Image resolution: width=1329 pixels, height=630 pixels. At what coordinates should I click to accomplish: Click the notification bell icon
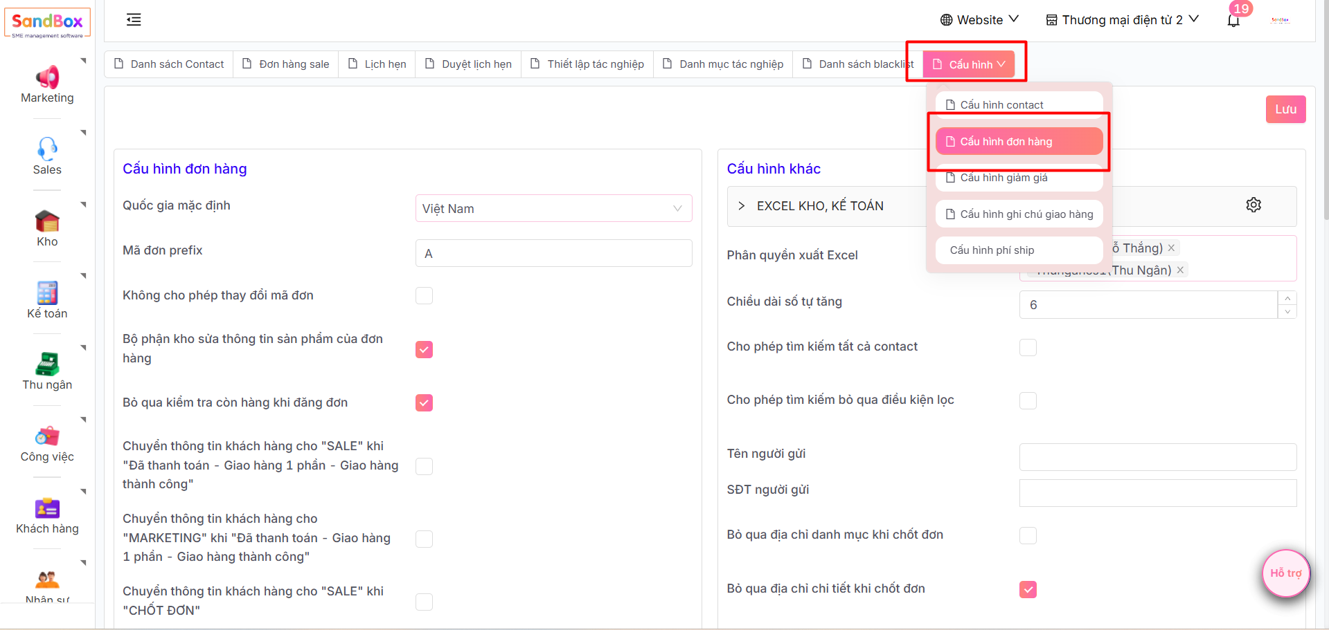pos(1233,20)
